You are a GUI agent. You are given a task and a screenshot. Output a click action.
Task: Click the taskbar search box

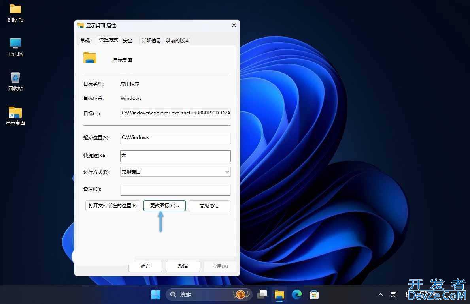click(x=209, y=295)
